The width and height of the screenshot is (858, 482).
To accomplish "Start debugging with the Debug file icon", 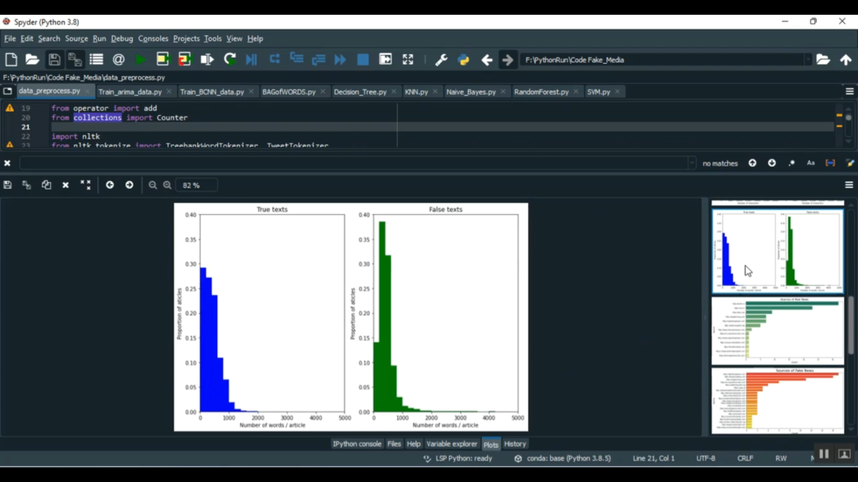I will (x=252, y=59).
